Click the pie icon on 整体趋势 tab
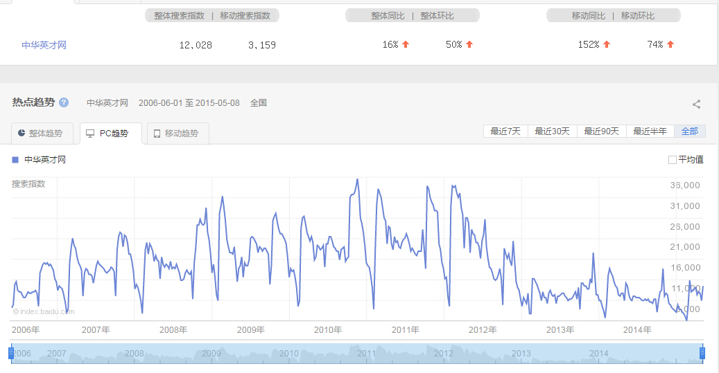 pyautogui.click(x=21, y=133)
